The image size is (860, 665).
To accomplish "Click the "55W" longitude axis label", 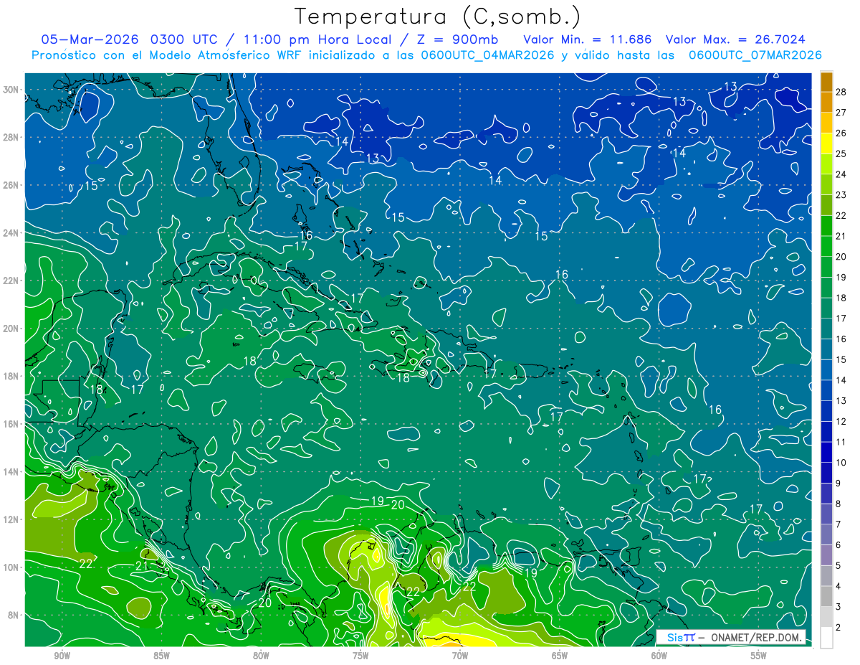I will coord(759,656).
